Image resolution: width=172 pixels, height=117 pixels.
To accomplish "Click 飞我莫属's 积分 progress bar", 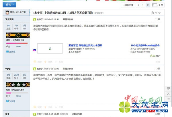I will coord(17,43).
